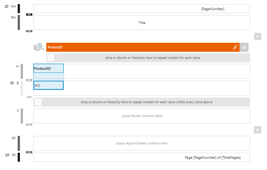Image resolution: width=267 pixels, height=170 pixels.
Task: Click the resize handle below page header
Action: pyautogui.click(x=29, y=14)
